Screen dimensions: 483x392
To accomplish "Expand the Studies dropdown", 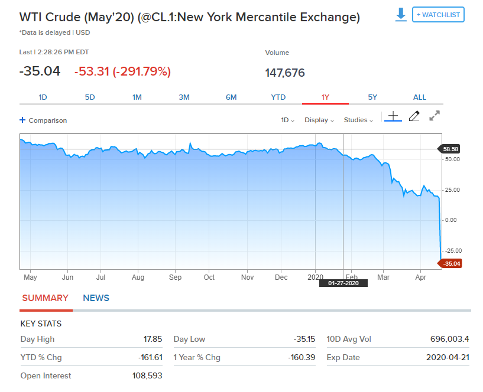I will coord(358,120).
